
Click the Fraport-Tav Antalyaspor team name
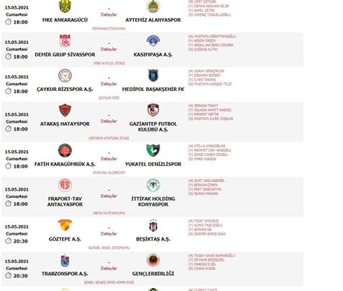pos(65,201)
